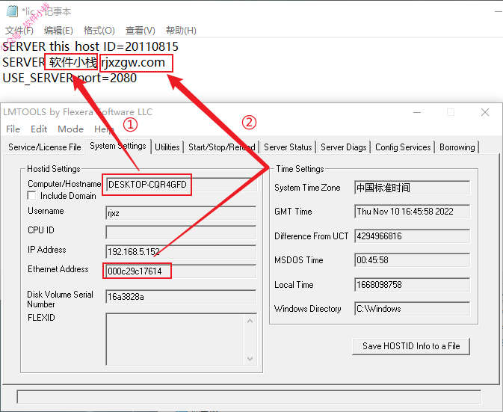Click the MSDOS Time field 00:45:58

413,260
